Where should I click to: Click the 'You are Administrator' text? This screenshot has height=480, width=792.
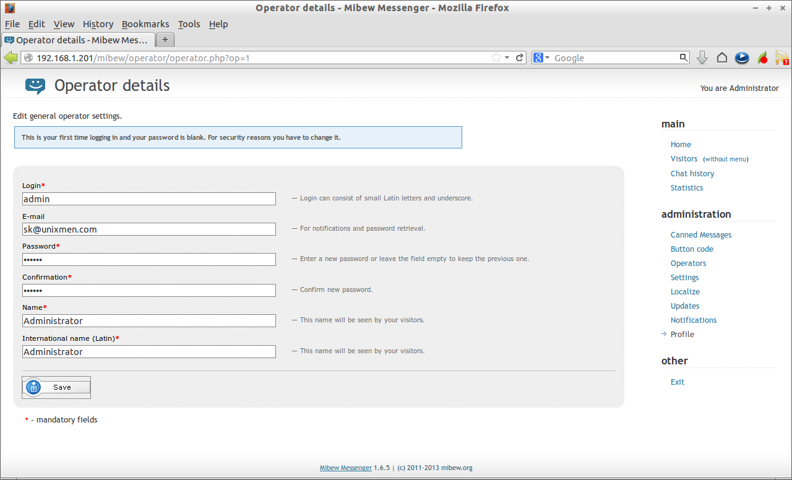click(x=739, y=88)
